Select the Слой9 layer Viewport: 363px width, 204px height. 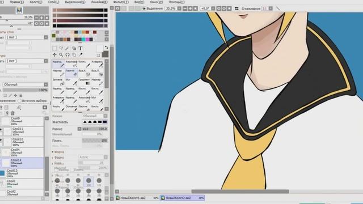click(22, 121)
